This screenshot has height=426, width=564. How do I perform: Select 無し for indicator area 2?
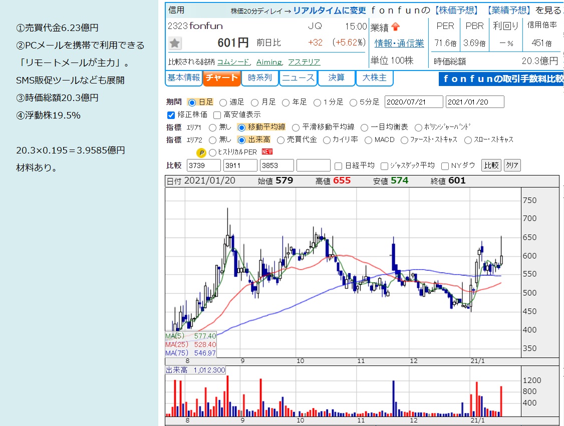click(212, 140)
